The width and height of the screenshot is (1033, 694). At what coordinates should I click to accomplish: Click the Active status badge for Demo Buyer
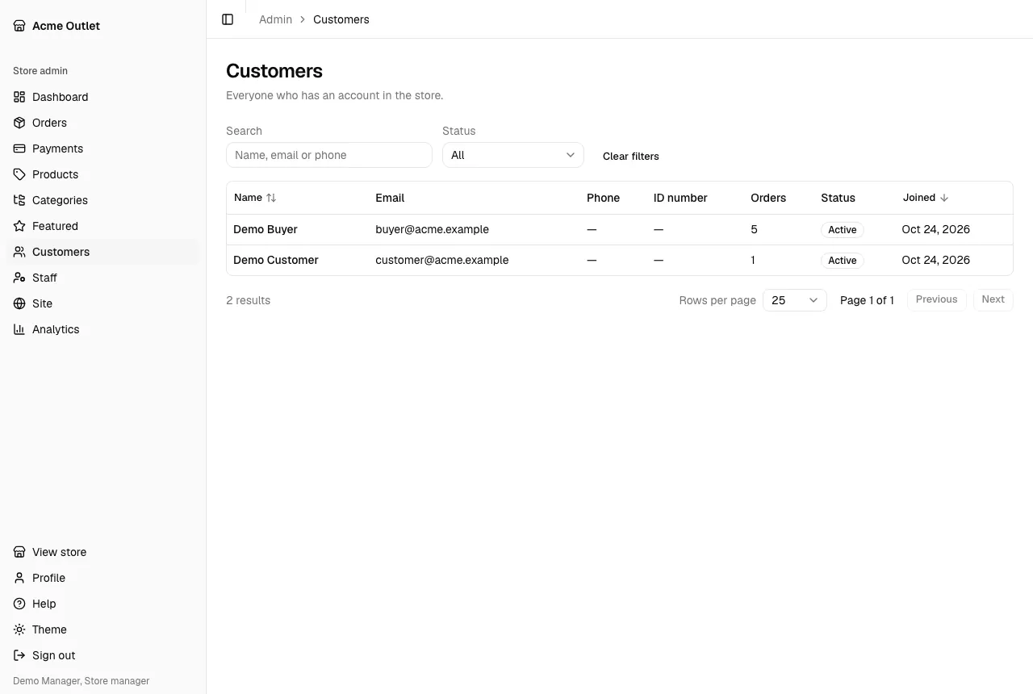coord(843,230)
